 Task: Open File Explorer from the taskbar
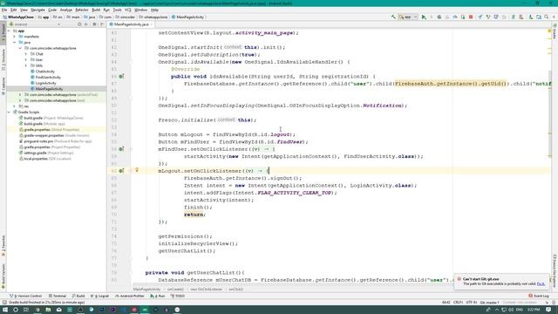pos(48,310)
